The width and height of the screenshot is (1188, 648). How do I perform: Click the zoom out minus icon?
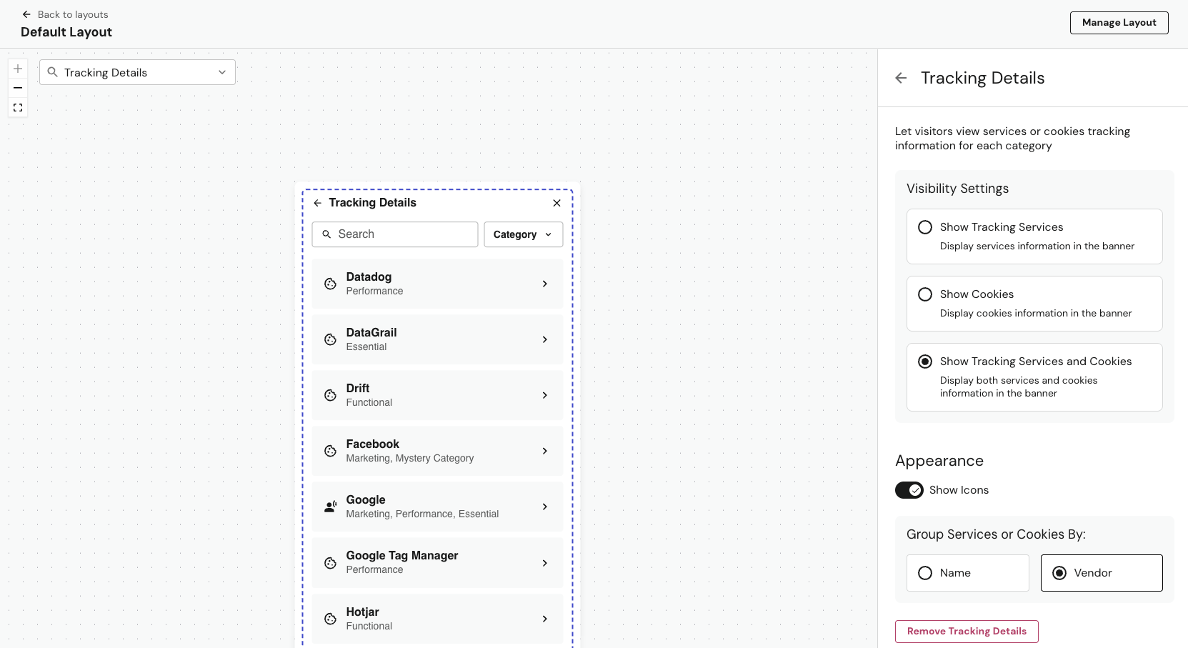click(18, 88)
